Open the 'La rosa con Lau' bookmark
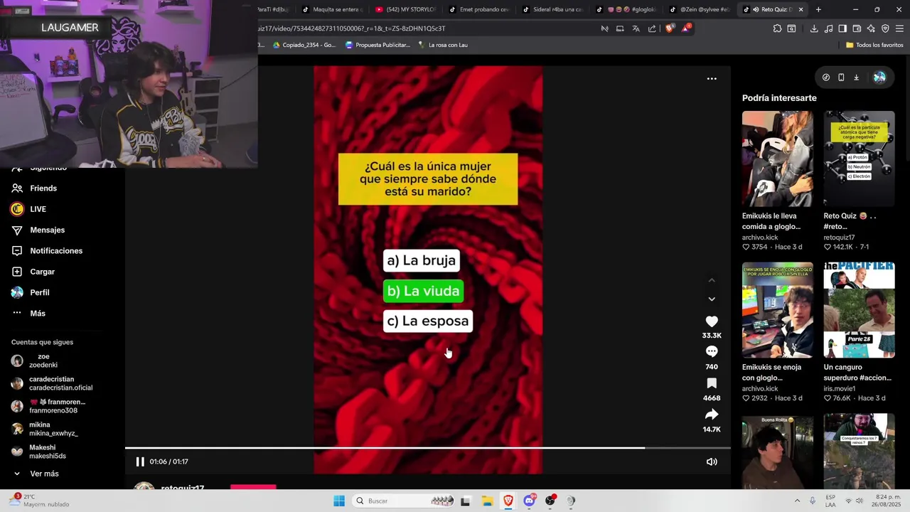 pyautogui.click(x=442, y=45)
